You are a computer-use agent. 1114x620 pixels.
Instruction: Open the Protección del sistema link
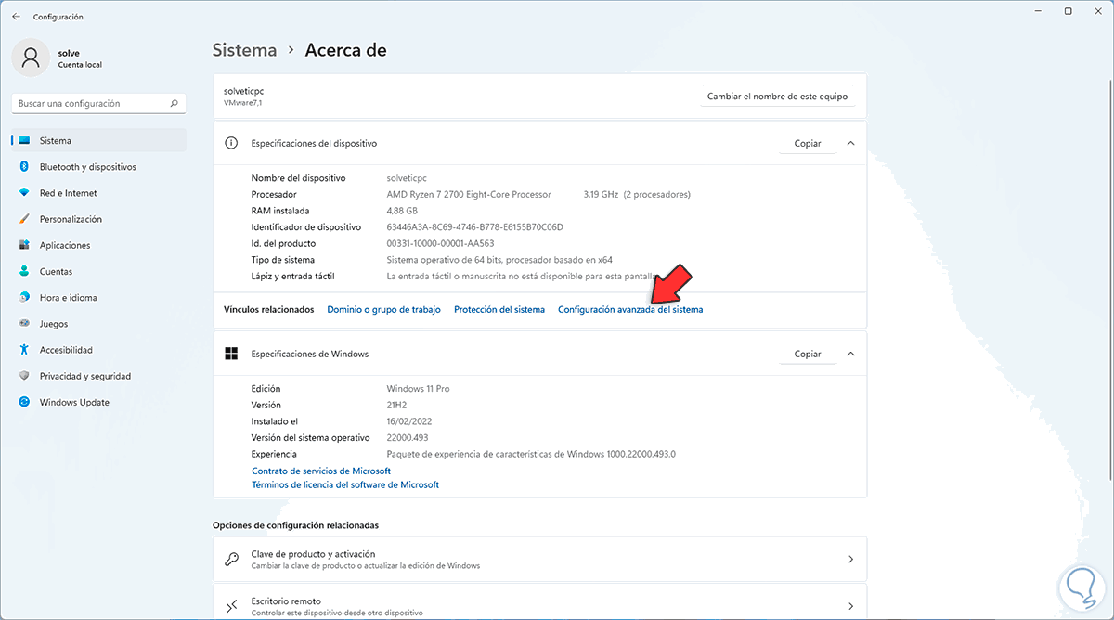499,310
